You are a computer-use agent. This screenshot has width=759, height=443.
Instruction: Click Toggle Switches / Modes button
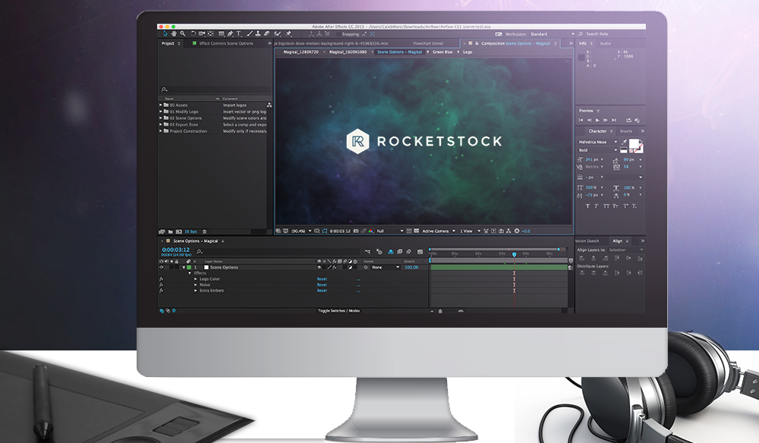click(x=339, y=311)
